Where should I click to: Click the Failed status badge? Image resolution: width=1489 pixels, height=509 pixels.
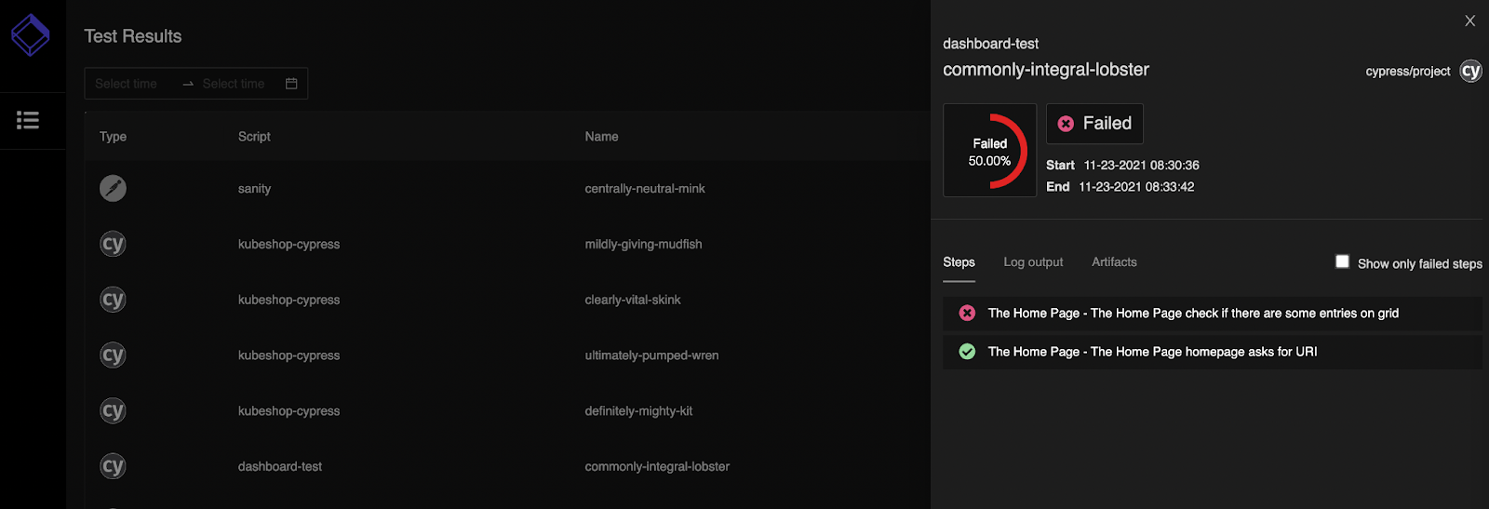pyautogui.click(x=1094, y=124)
